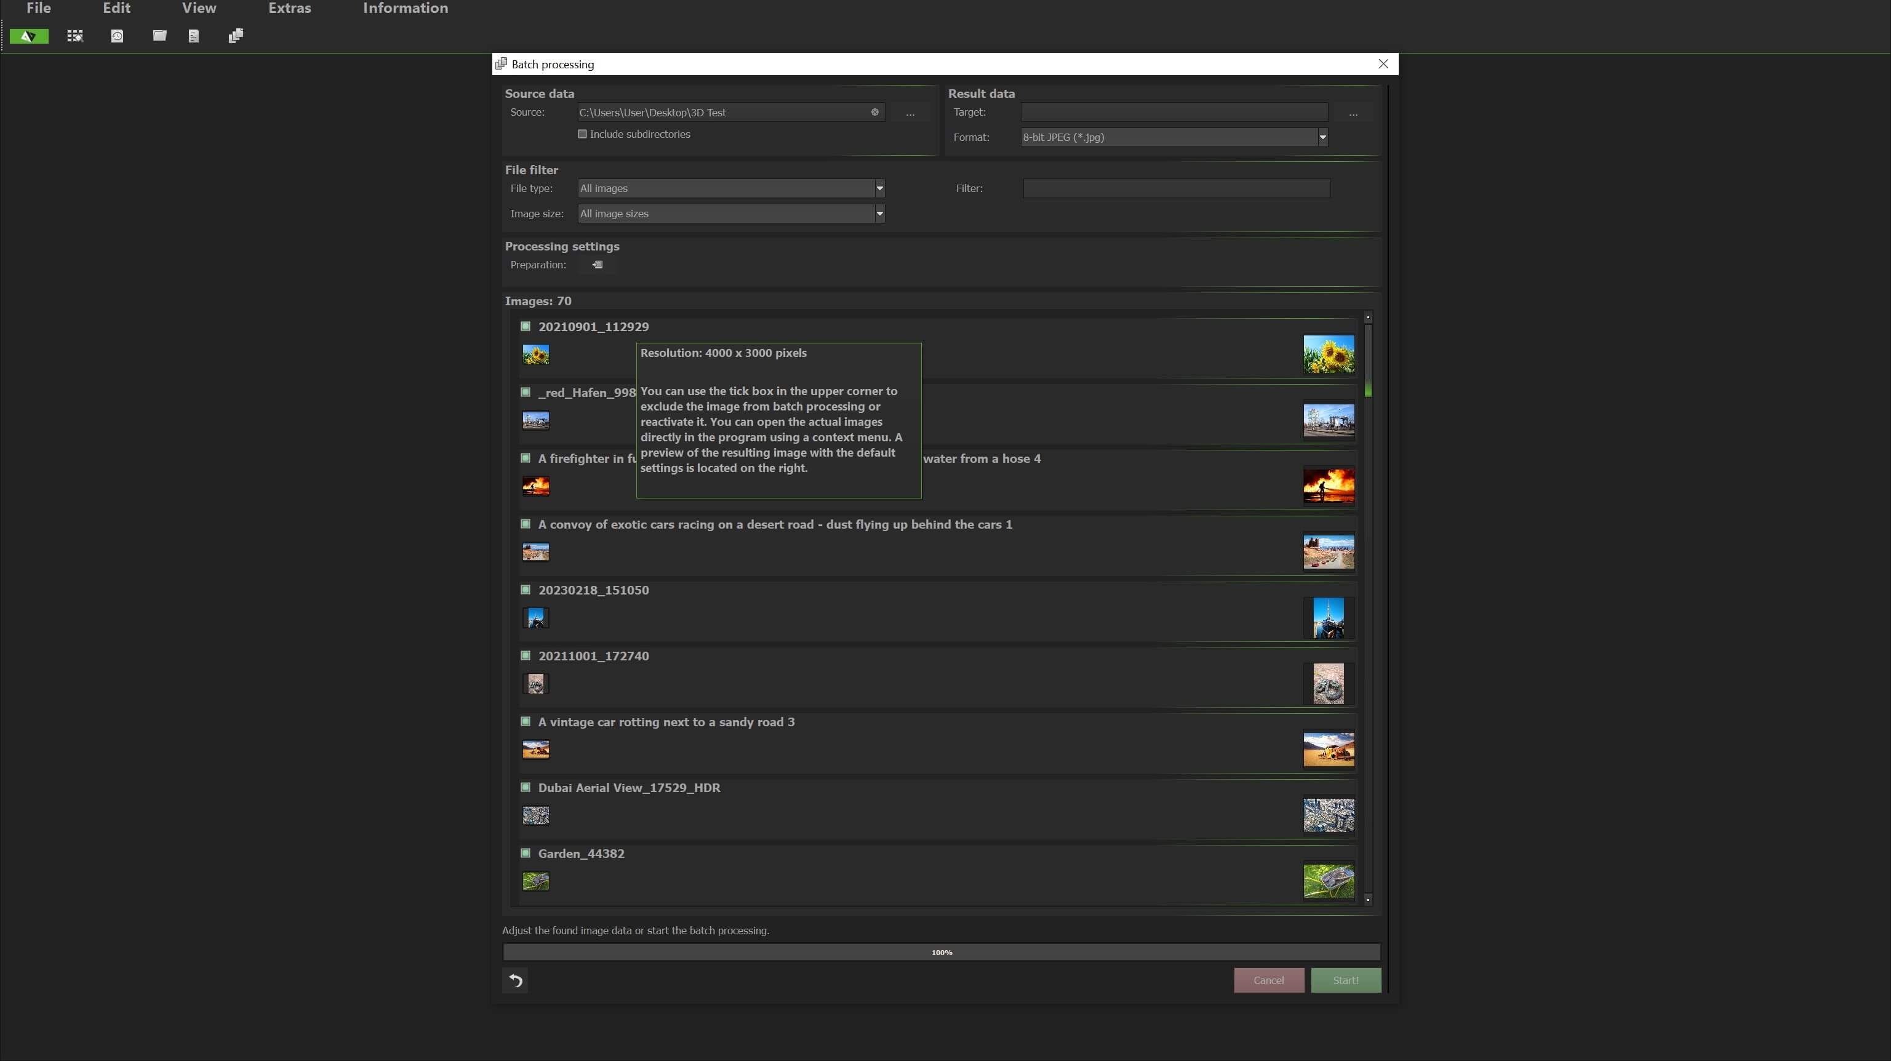Clear the Source path with the X icon
This screenshot has height=1061, width=1891.
coord(874,111)
